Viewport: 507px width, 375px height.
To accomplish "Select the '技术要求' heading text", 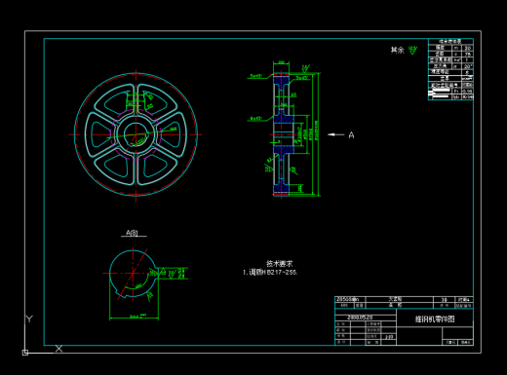I will [280, 263].
